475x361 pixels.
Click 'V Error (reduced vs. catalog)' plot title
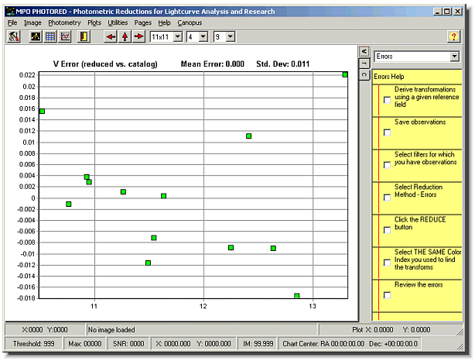(x=105, y=64)
